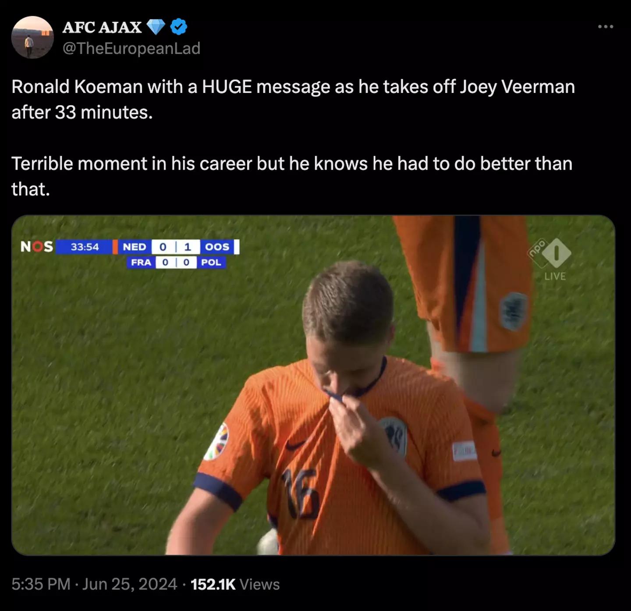Open the AFC AJAX profile avatar
This screenshot has width=631, height=611.
32,37
